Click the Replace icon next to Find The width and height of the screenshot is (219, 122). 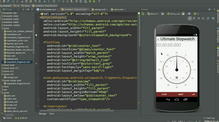39,1
